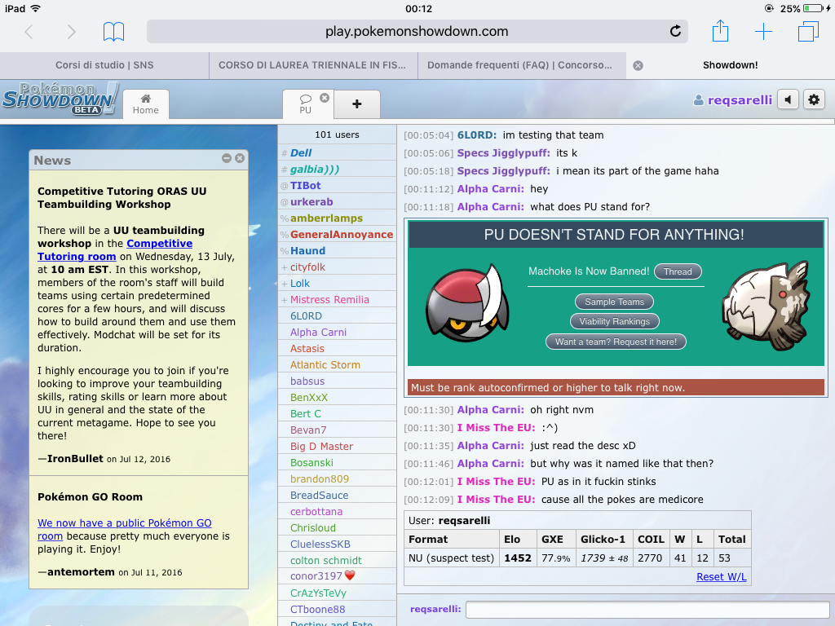
Task: Reload the page with refresh icon
Action: point(675,32)
